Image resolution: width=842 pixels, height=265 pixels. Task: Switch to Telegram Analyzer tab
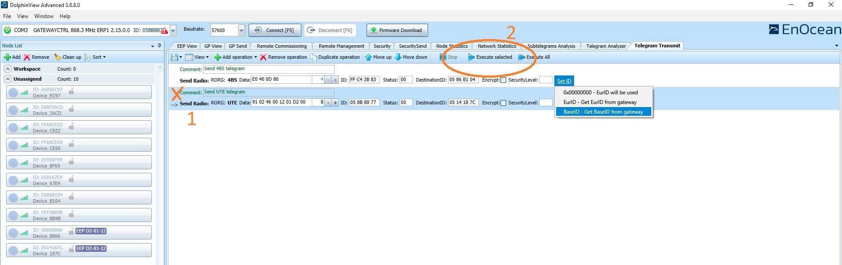[606, 46]
